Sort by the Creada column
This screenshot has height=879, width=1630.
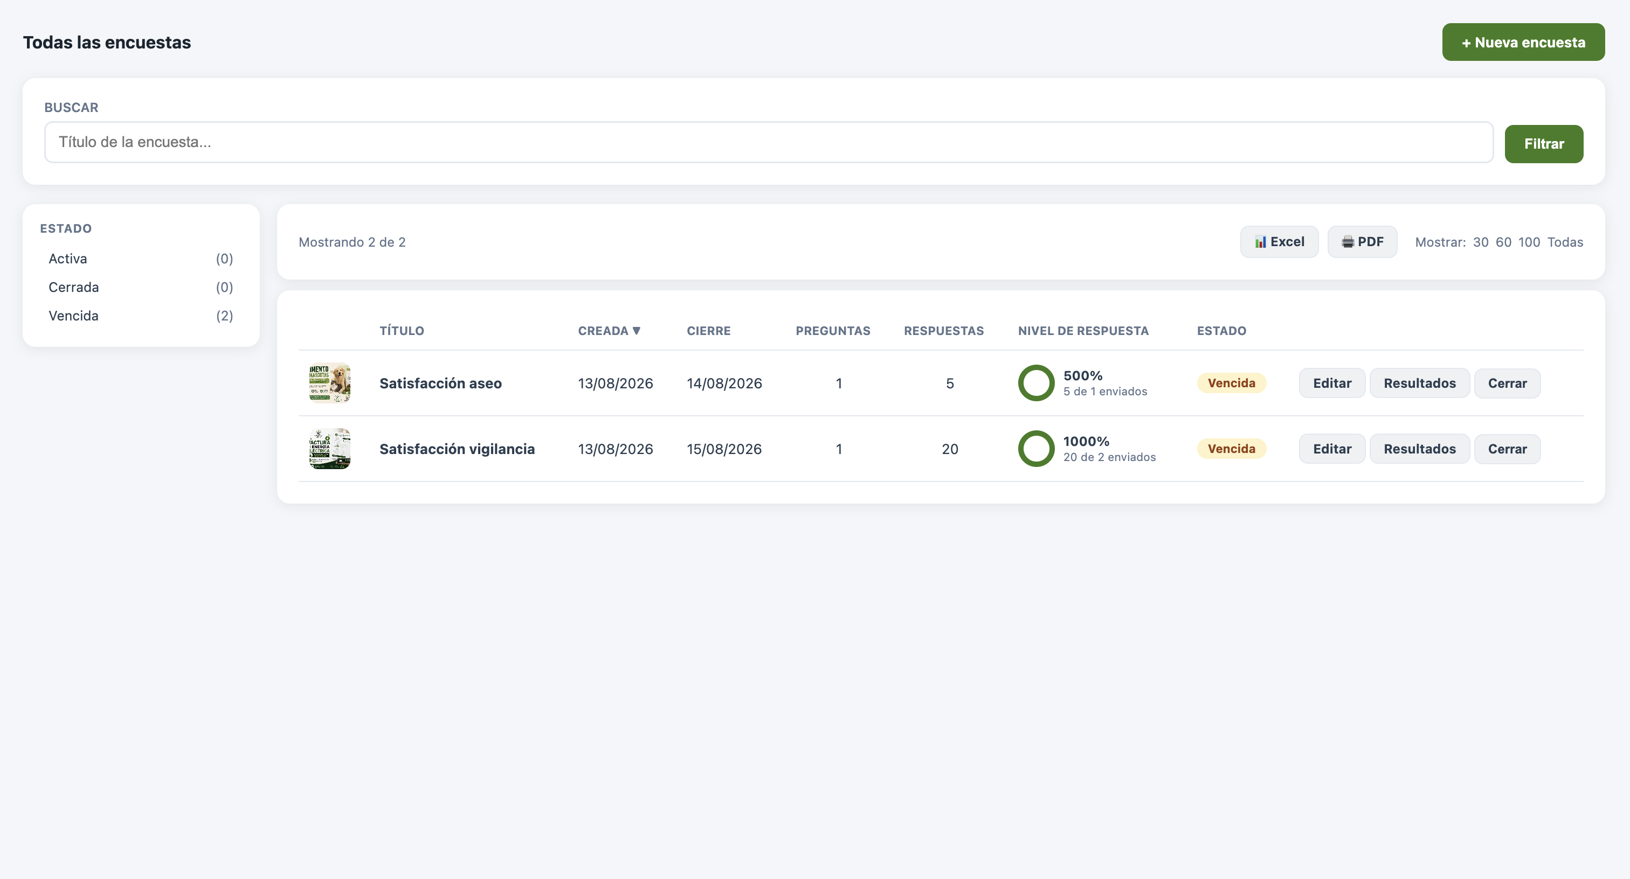tap(609, 331)
